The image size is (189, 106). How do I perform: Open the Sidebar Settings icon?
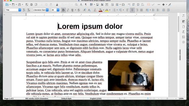[x=183, y=16]
